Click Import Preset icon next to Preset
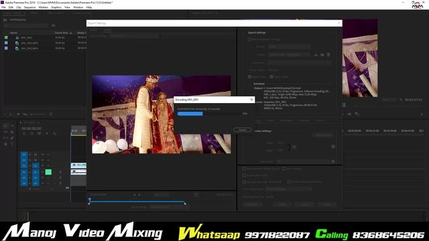 (x=322, y=55)
